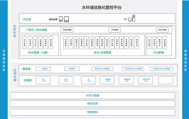Open the 闸泵远控 module
This screenshot has height=119, width=189.
click(x=107, y=43)
